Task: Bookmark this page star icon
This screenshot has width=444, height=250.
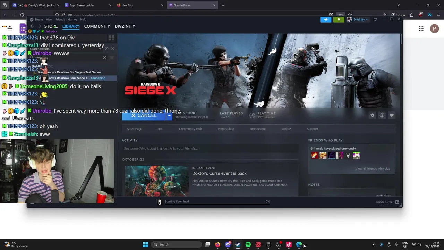Action: (x=350, y=15)
